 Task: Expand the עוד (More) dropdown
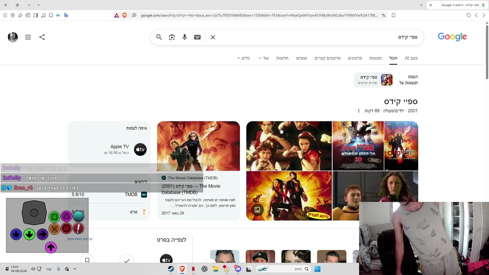click(264, 58)
